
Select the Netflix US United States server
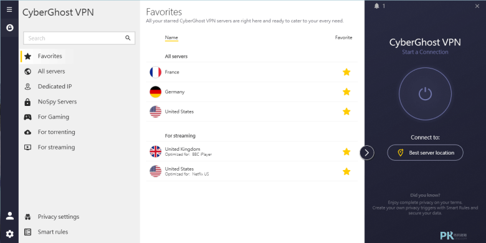pyautogui.click(x=252, y=171)
